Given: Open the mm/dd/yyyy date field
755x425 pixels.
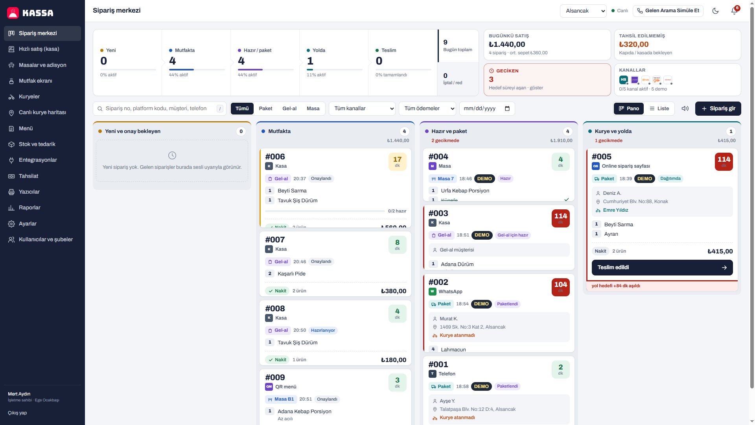Looking at the screenshot, I should click(x=487, y=109).
